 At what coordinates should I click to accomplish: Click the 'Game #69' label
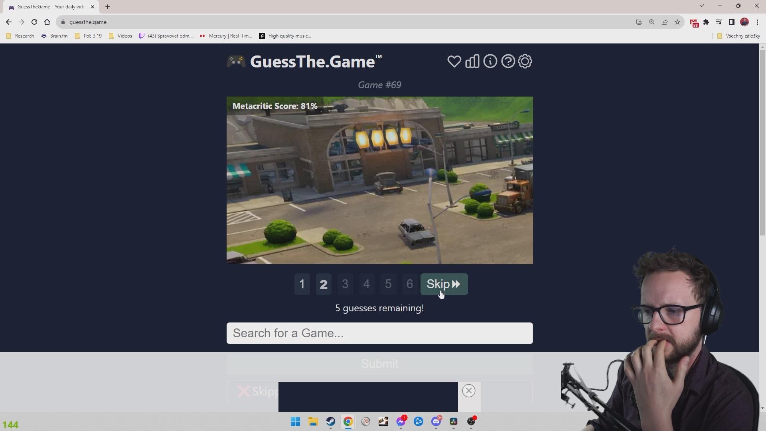click(379, 85)
